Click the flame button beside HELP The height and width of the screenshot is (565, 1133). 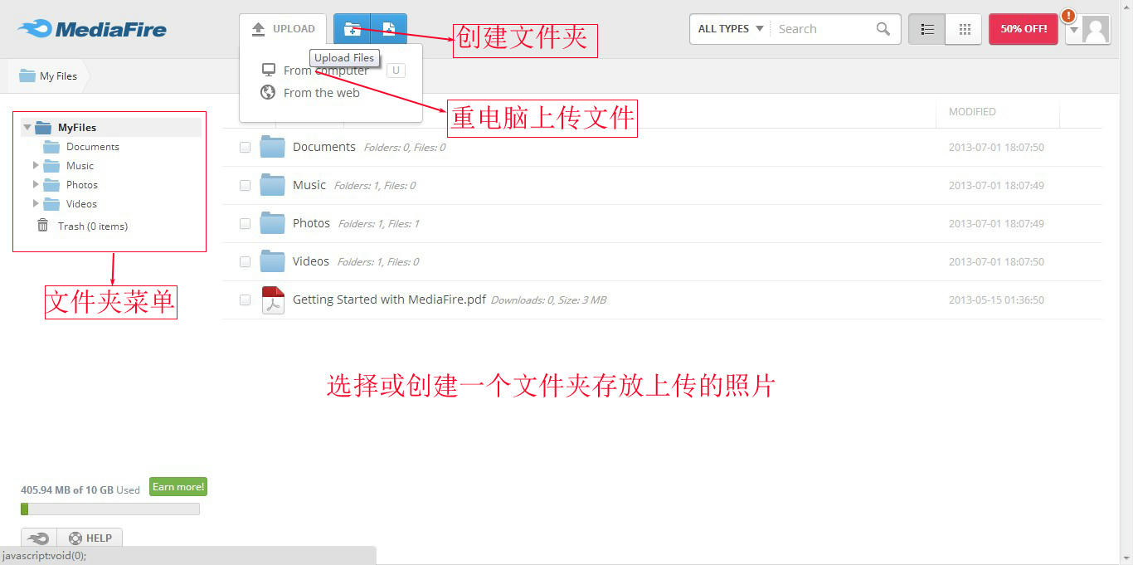coord(39,538)
